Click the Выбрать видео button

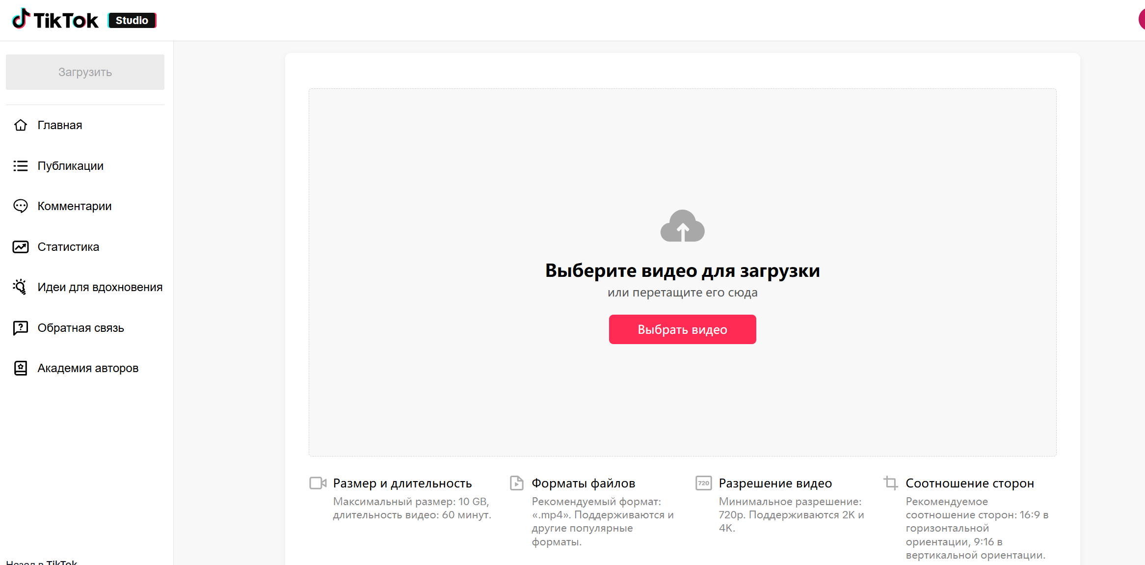[683, 329]
